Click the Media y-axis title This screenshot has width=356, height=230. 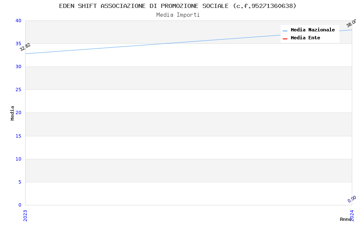click(x=12, y=113)
